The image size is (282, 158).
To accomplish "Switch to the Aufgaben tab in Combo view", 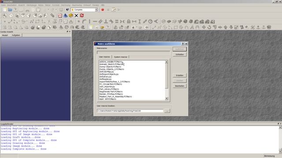I will click(x=16, y=35).
